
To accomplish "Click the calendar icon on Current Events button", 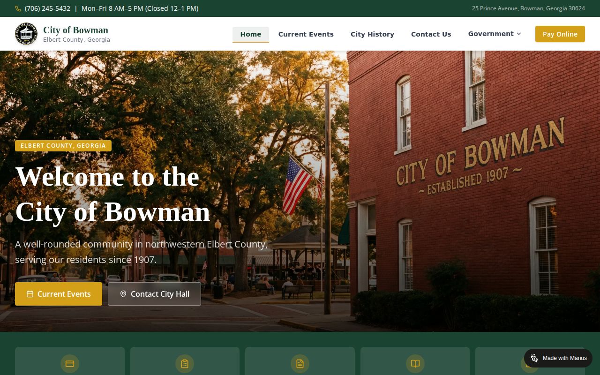I will tap(30, 294).
